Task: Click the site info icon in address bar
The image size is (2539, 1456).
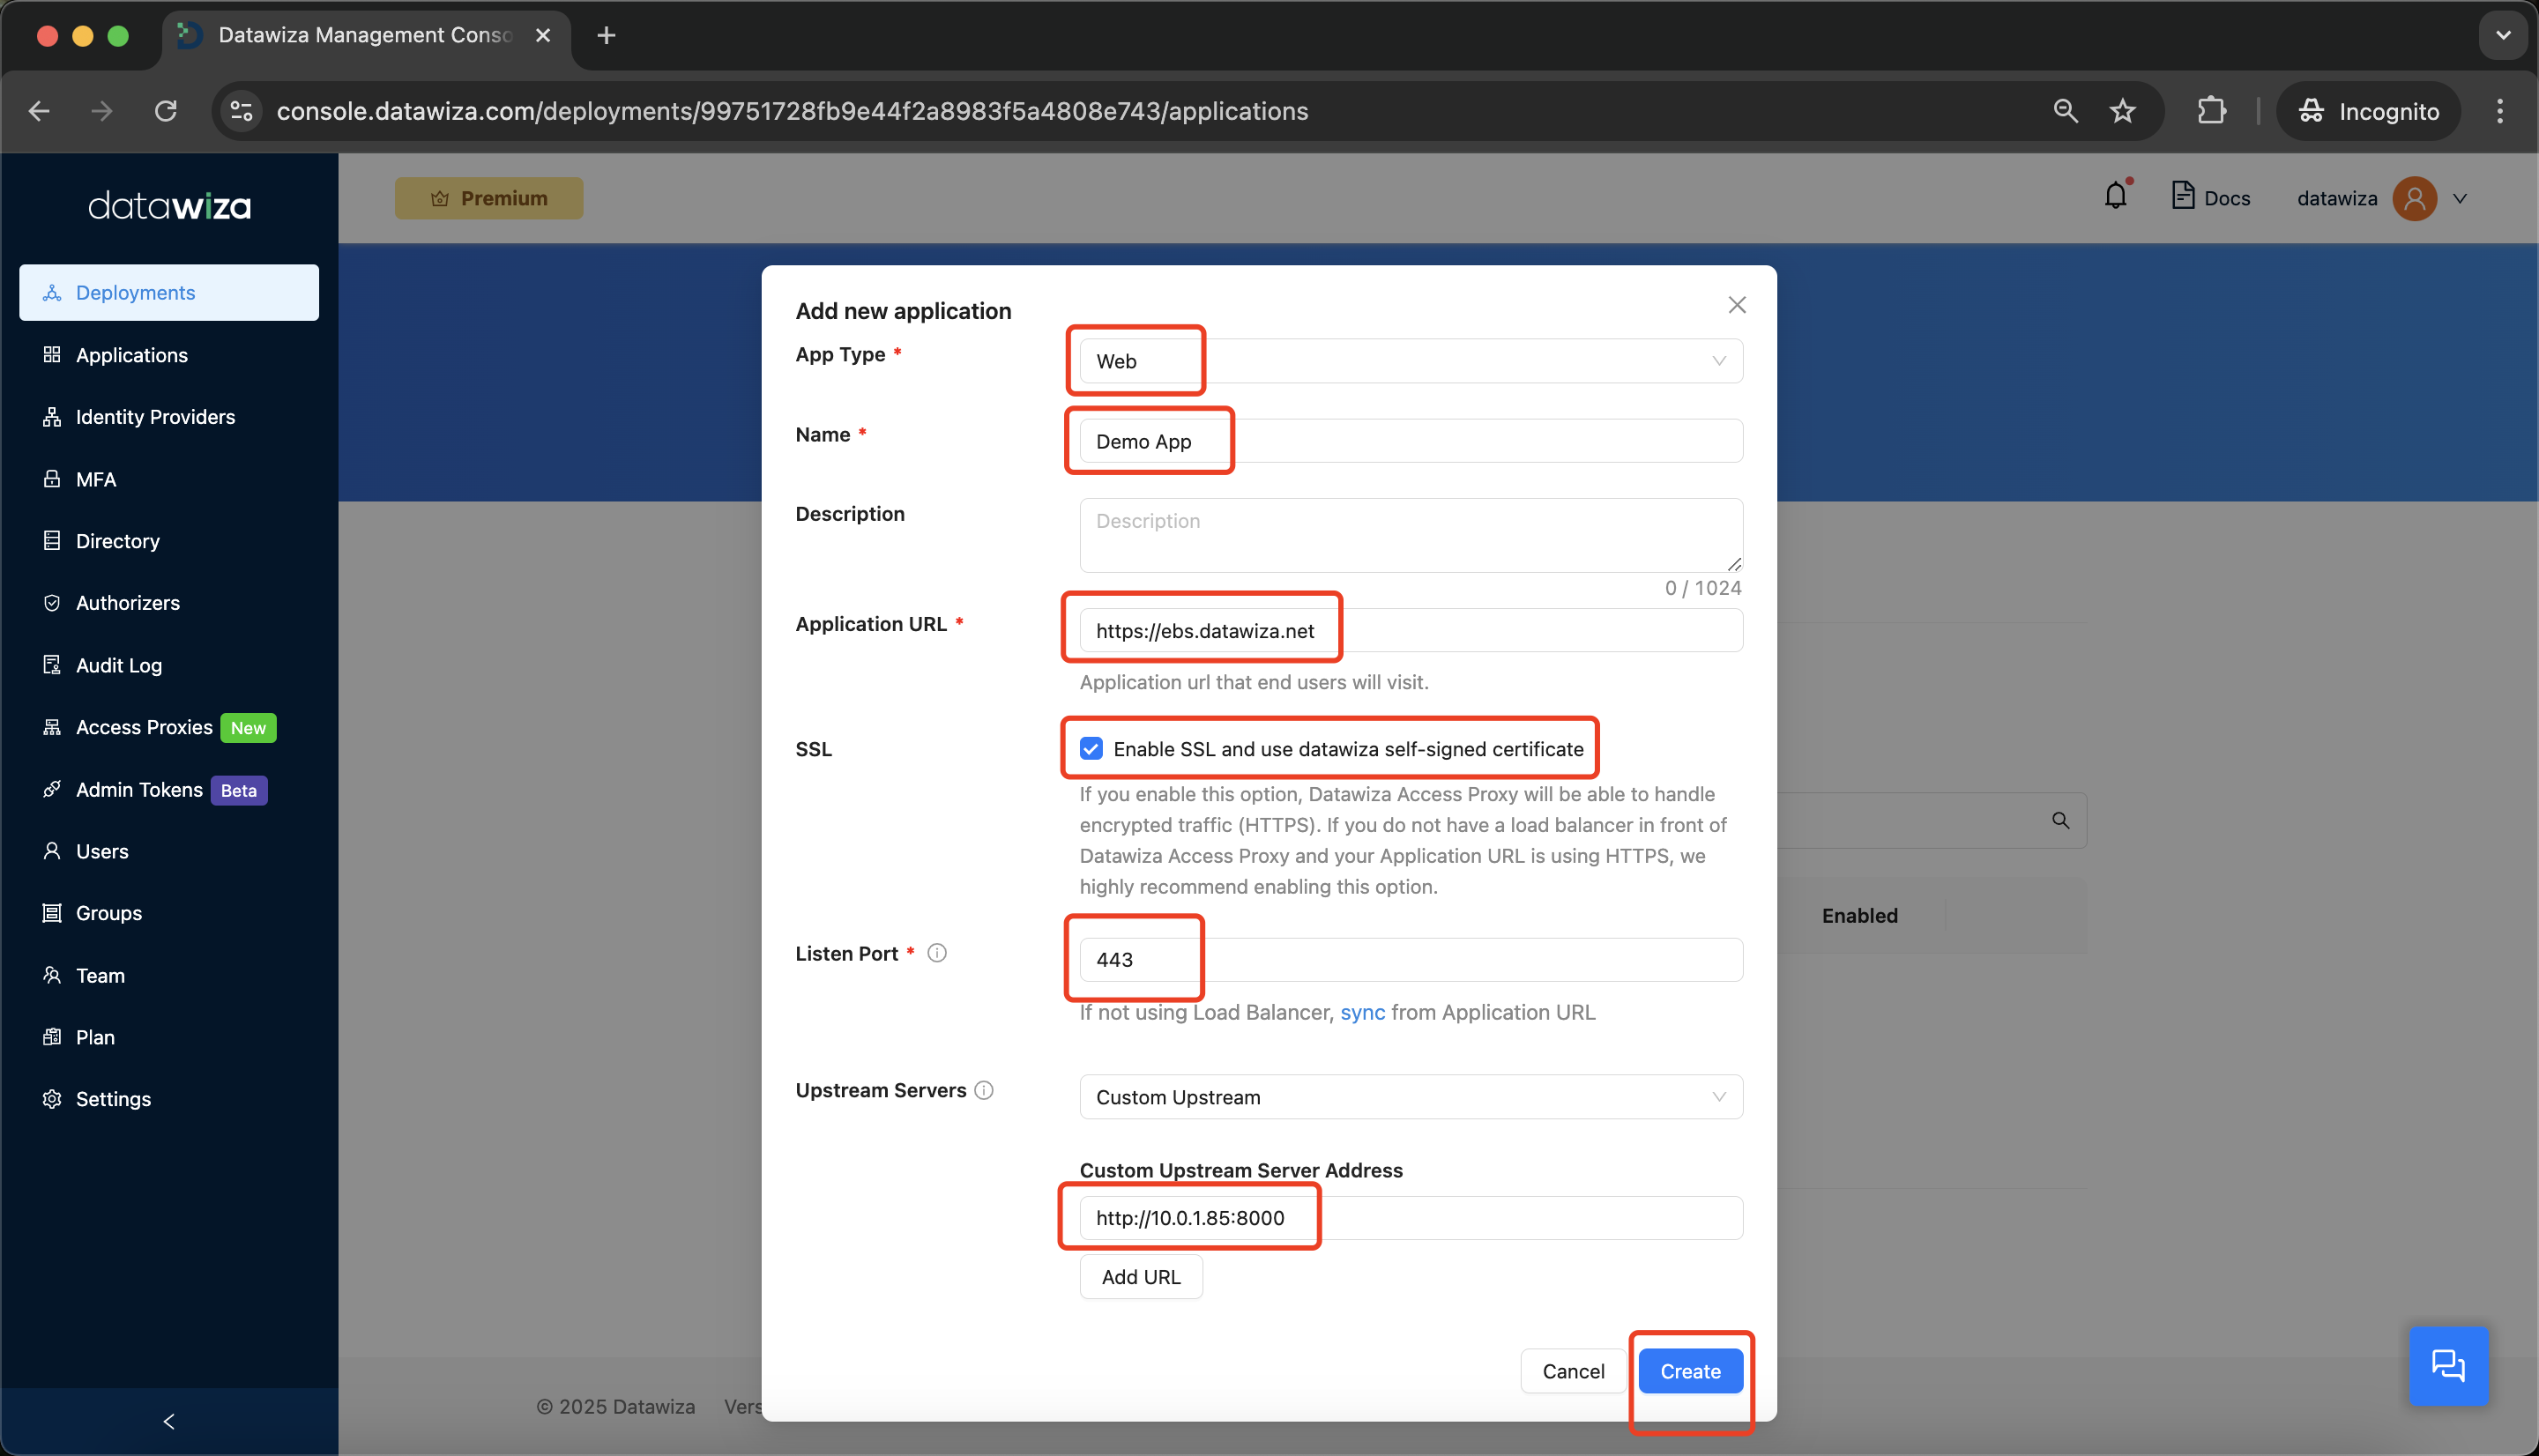Action: 241,111
